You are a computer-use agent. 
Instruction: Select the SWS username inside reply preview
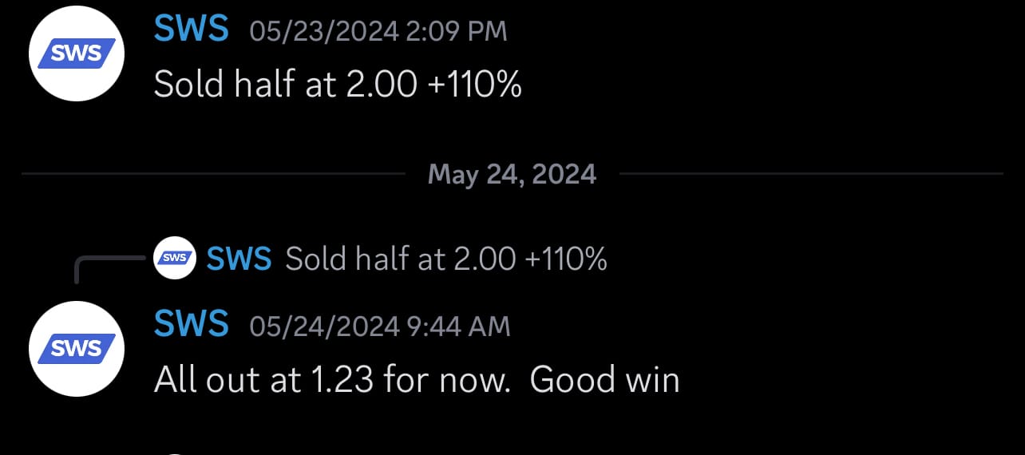tap(239, 258)
